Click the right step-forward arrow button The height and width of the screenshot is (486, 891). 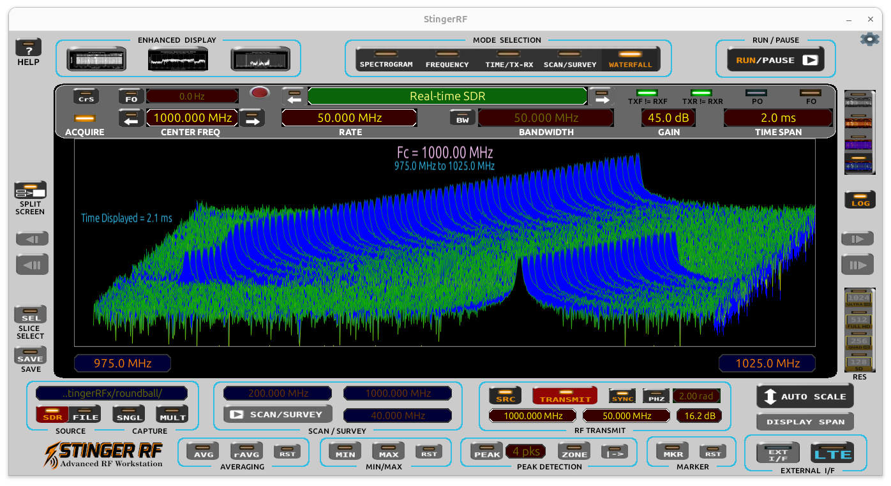tap(857, 239)
